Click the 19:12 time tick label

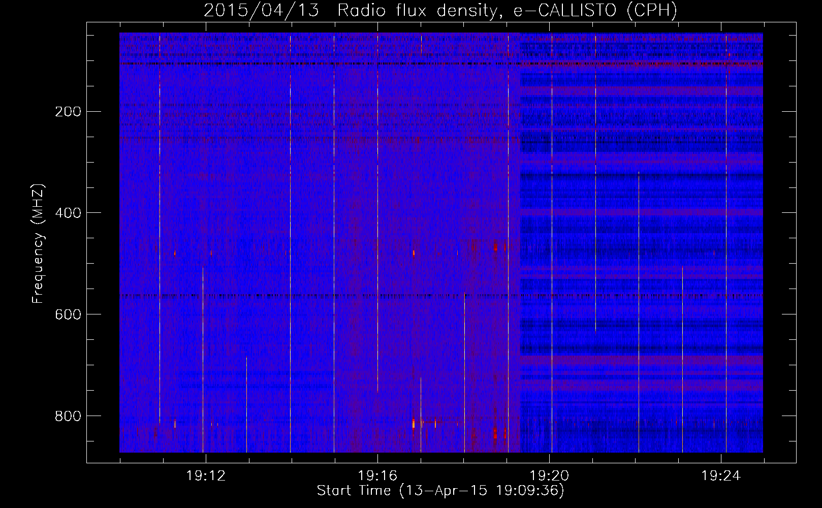206,476
